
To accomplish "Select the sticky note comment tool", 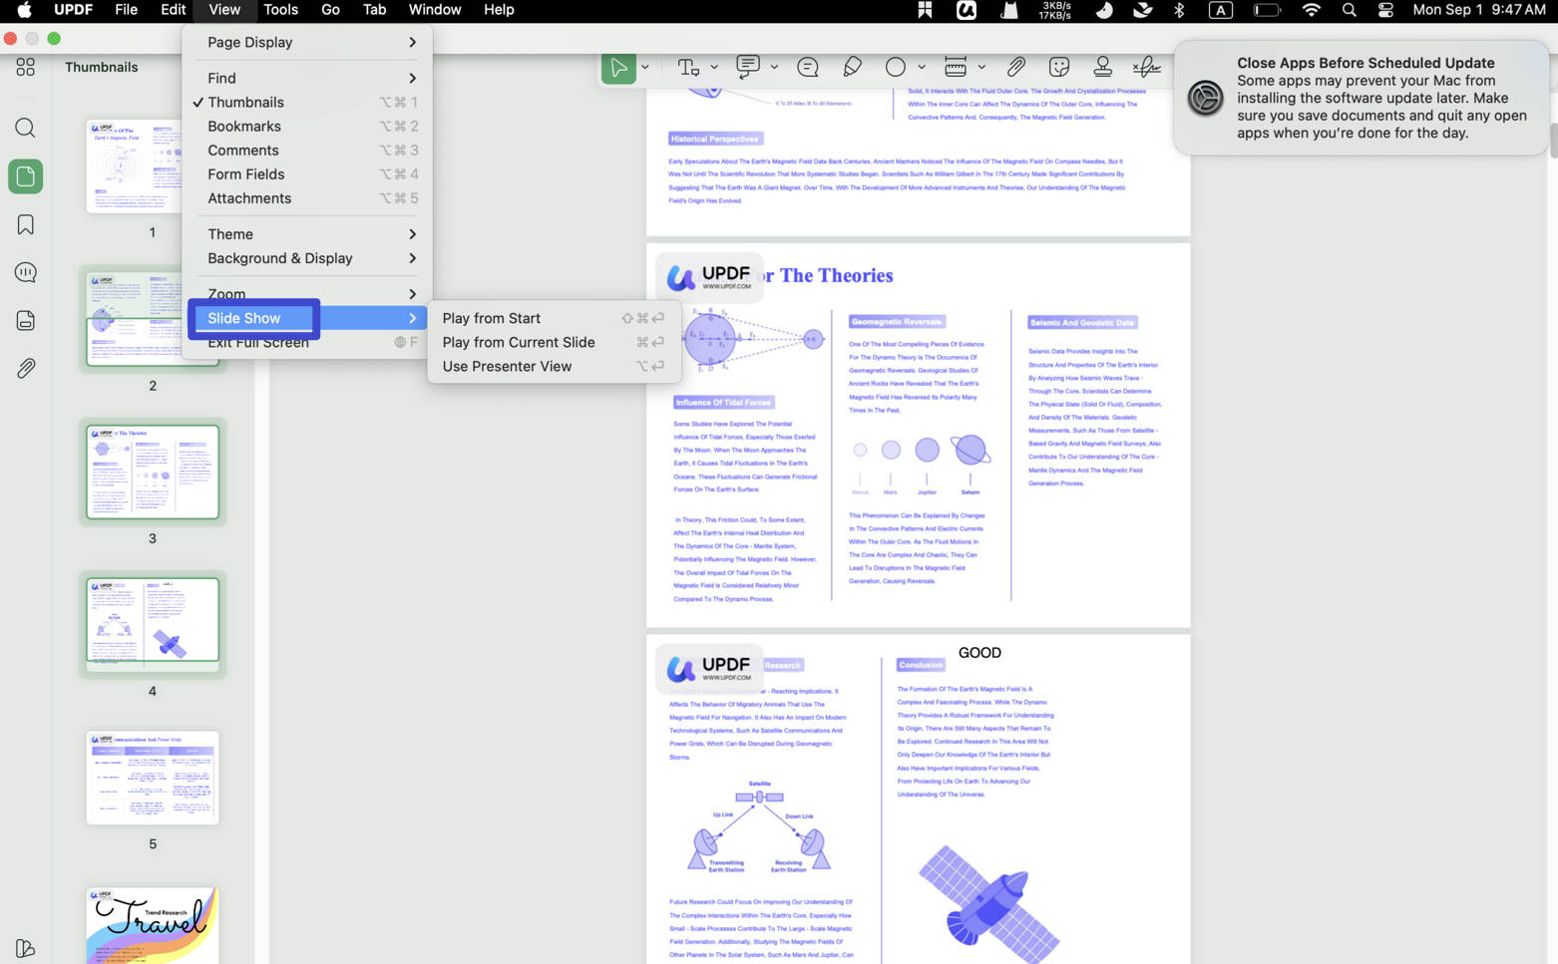I will pyautogui.click(x=808, y=67).
